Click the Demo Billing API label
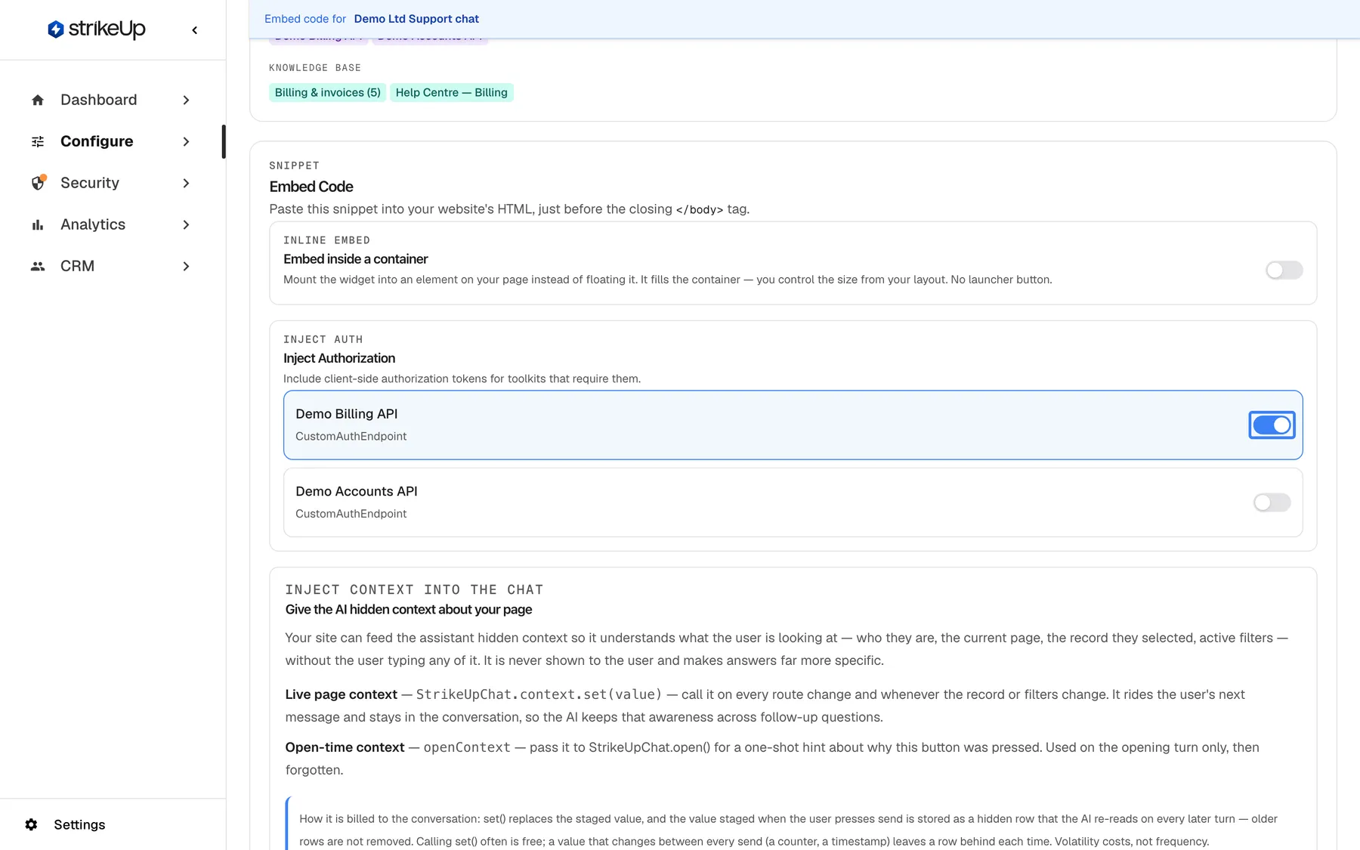 (x=346, y=414)
